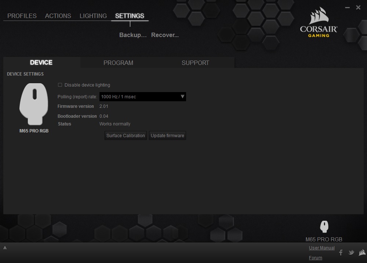Expand the bottom panel up arrow

click(x=5, y=248)
